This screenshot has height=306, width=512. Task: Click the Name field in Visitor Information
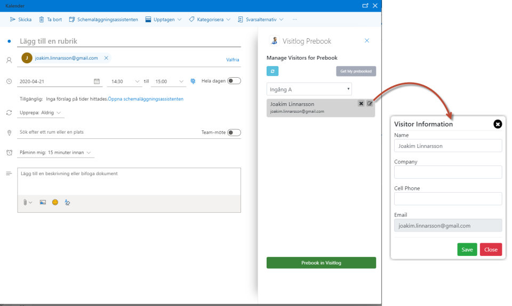pos(448,146)
